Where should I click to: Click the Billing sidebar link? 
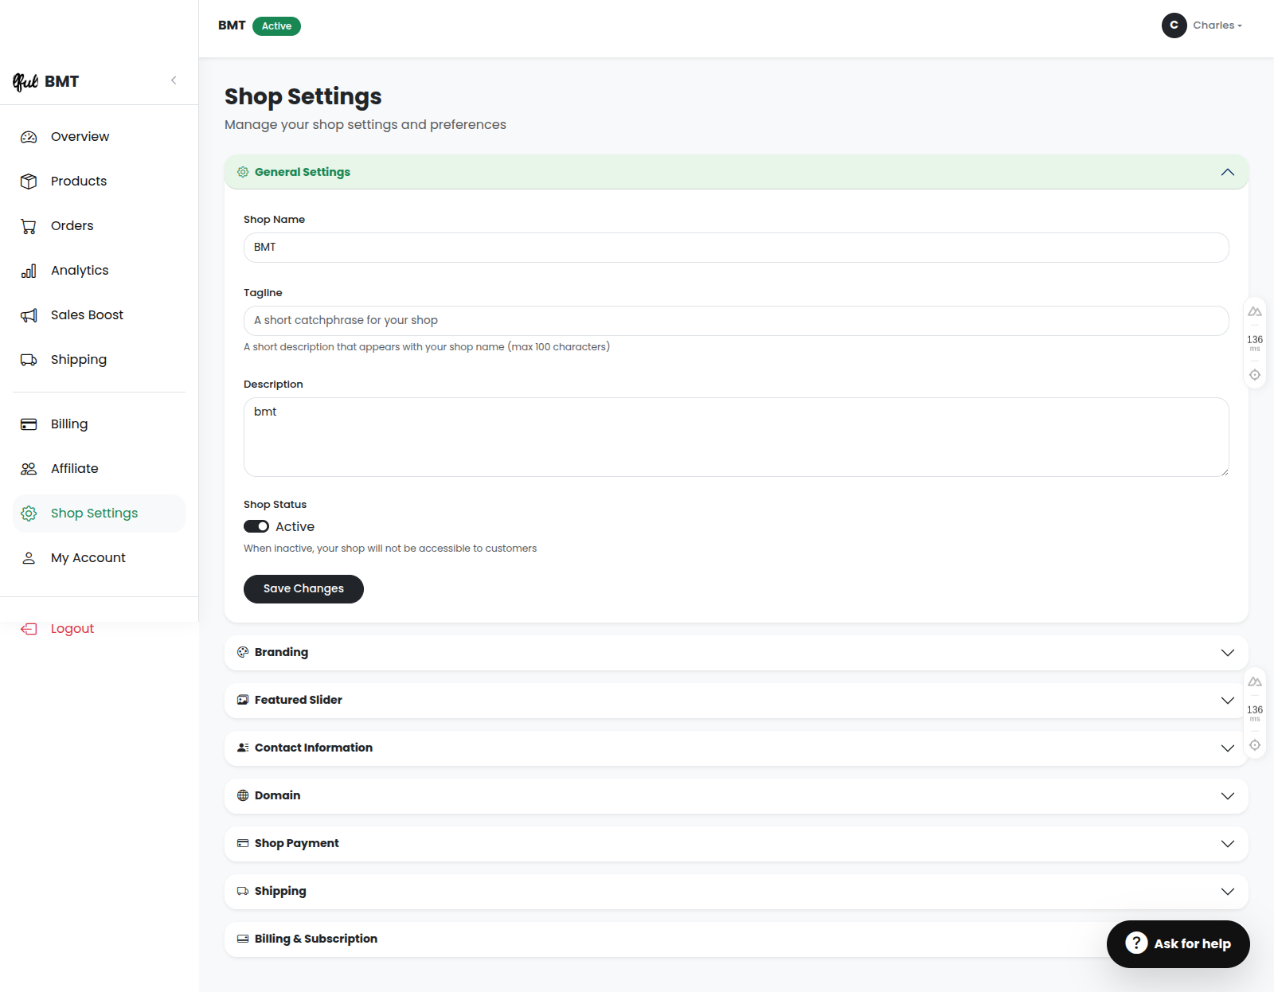tap(99, 424)
